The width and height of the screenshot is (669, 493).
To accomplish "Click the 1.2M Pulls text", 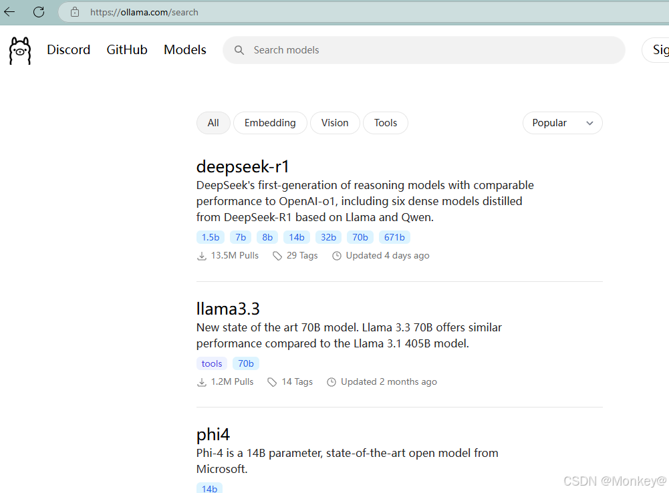I will click(x=232, y=381).
